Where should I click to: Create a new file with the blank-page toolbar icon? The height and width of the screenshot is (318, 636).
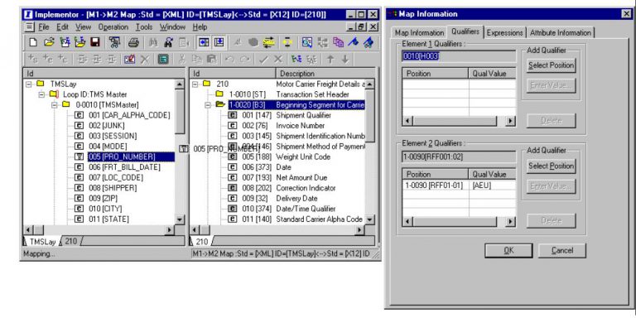(33, 42)
